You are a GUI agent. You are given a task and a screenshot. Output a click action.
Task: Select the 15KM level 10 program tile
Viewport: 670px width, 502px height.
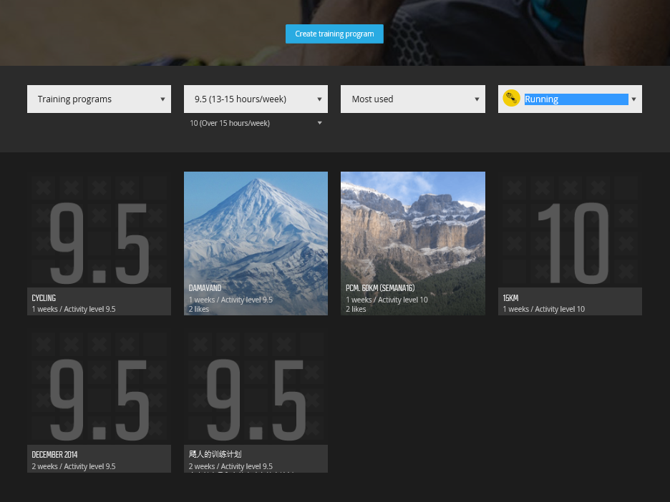point(570,243)
